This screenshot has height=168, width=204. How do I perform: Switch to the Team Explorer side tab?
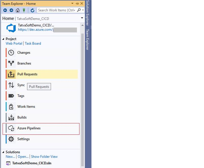coord(87,40)
